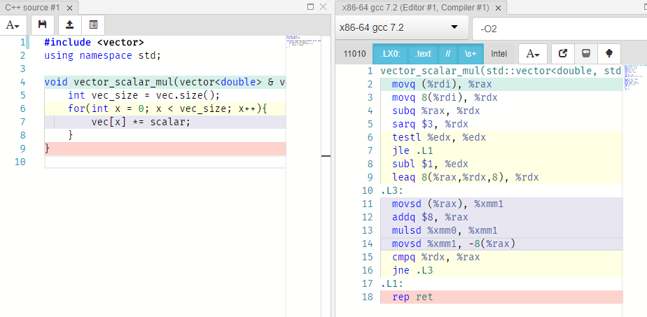Close the C++ source pane
The image size is (647, 317).
coord(323,6)
